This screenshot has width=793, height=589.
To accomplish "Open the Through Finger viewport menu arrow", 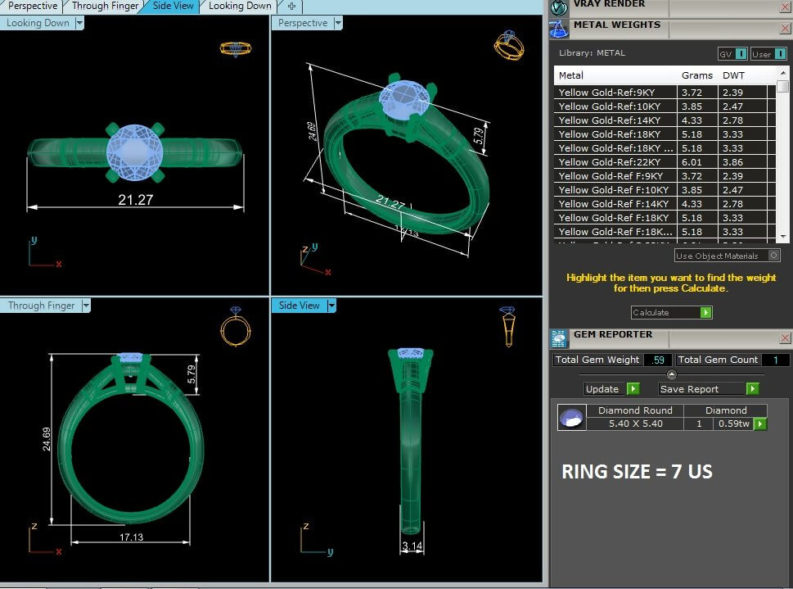I will pos(85,306).
